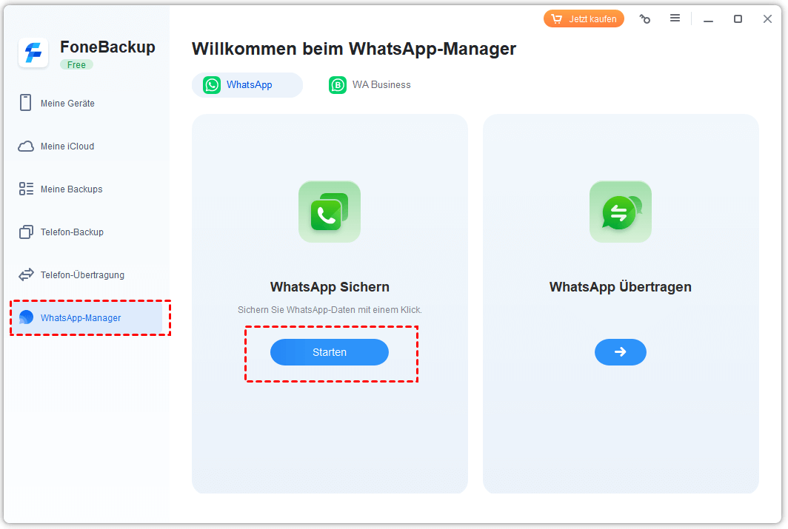Click the blue bubble icon beside WhatsApp-Manager

click(26, 317)
